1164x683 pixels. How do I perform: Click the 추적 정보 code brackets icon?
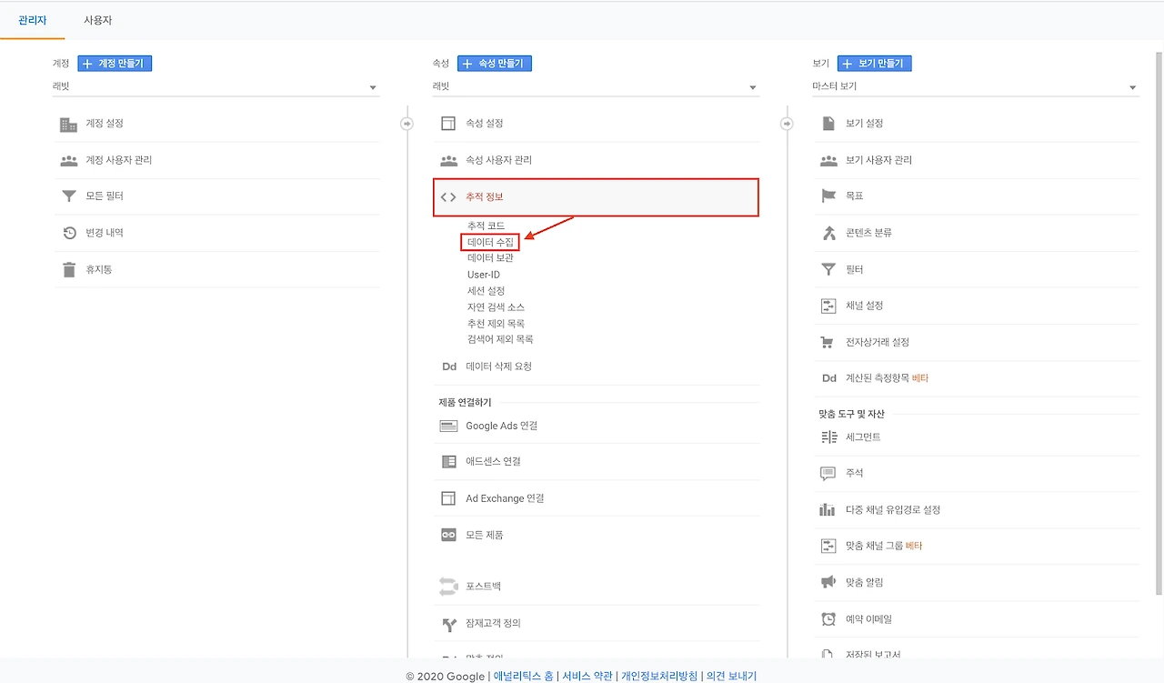448,196
